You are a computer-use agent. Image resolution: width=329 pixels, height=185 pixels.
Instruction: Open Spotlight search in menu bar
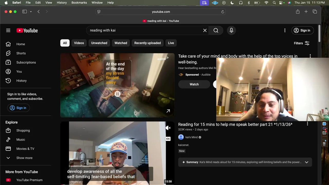(x=274, y=3)
